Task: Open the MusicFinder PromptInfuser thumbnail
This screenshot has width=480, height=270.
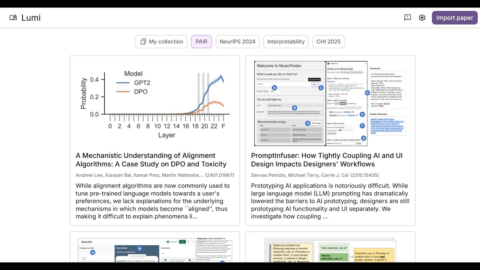Action: pos(330,104)
